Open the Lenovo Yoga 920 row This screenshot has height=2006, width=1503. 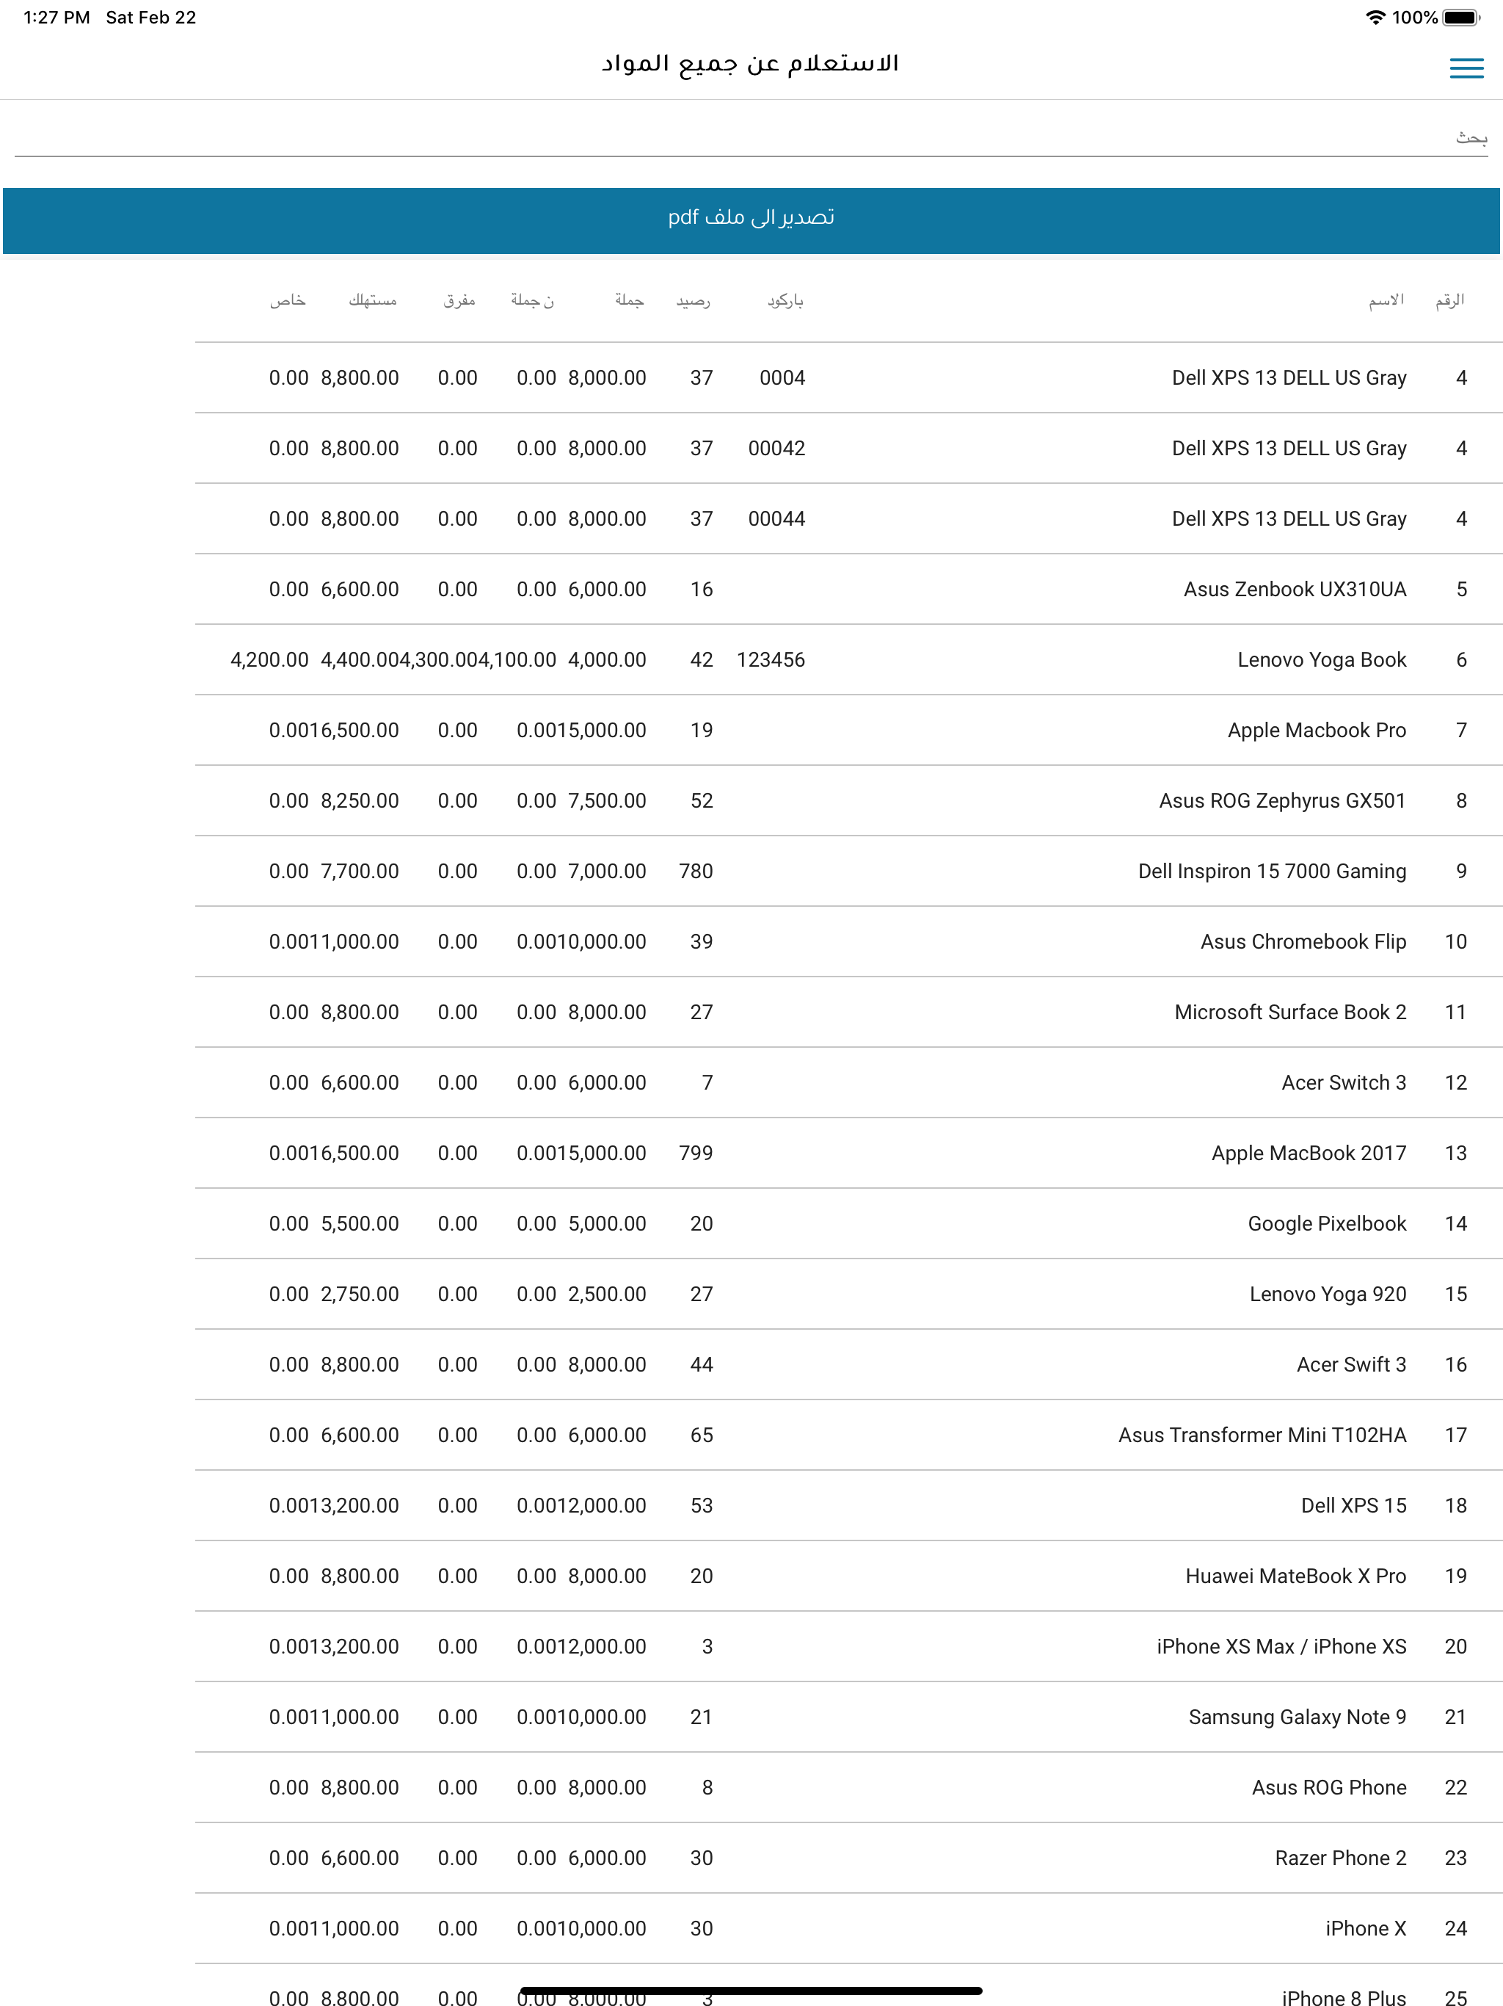[848, 1295]
